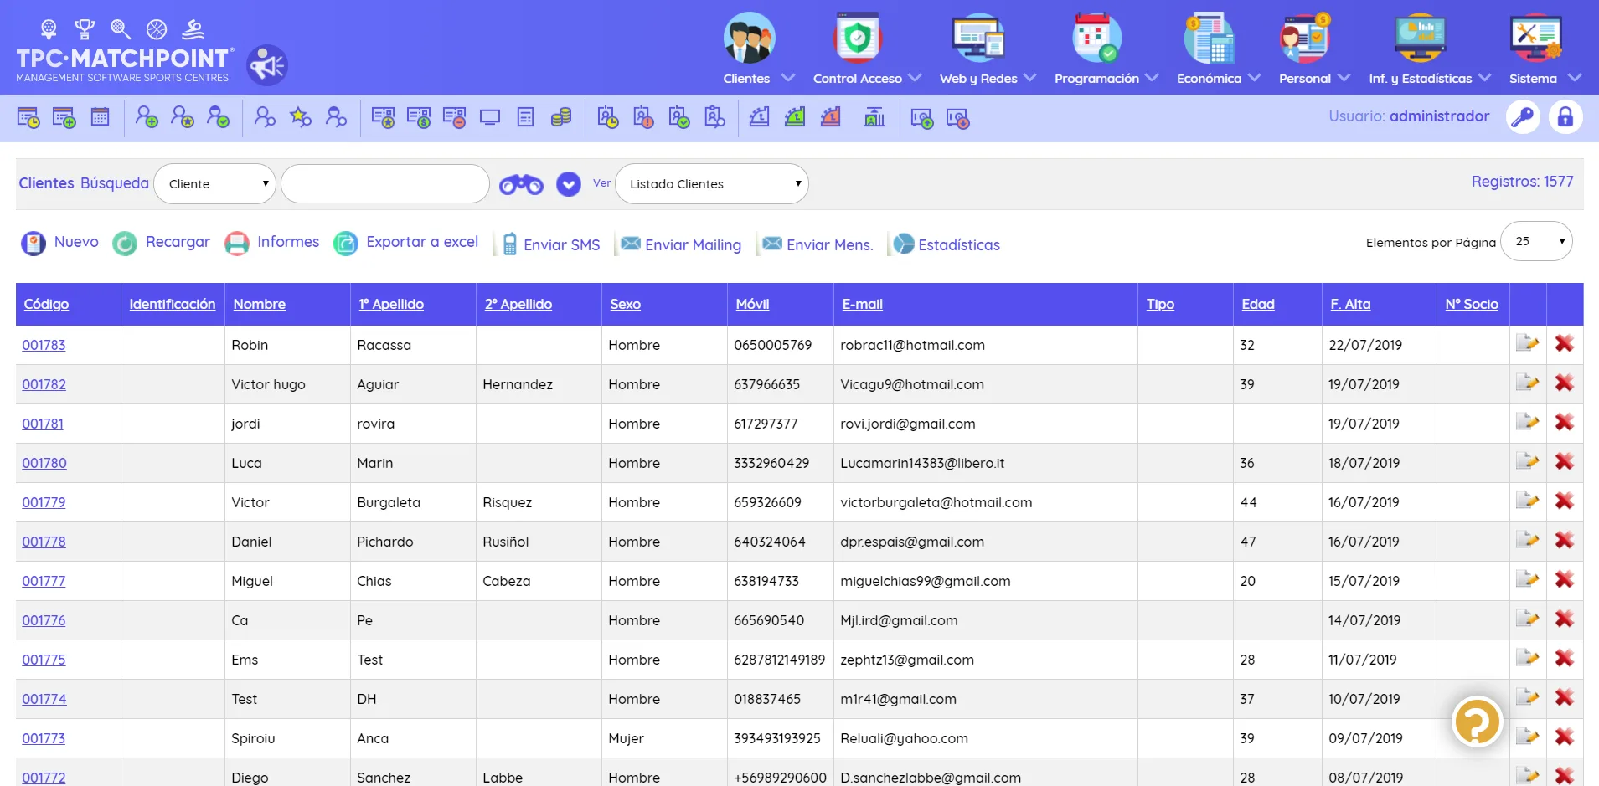Viewport: 1599px width, 786px height.
Task: Click the add user (person with plus) icon
Action: [x=147, y=117]
